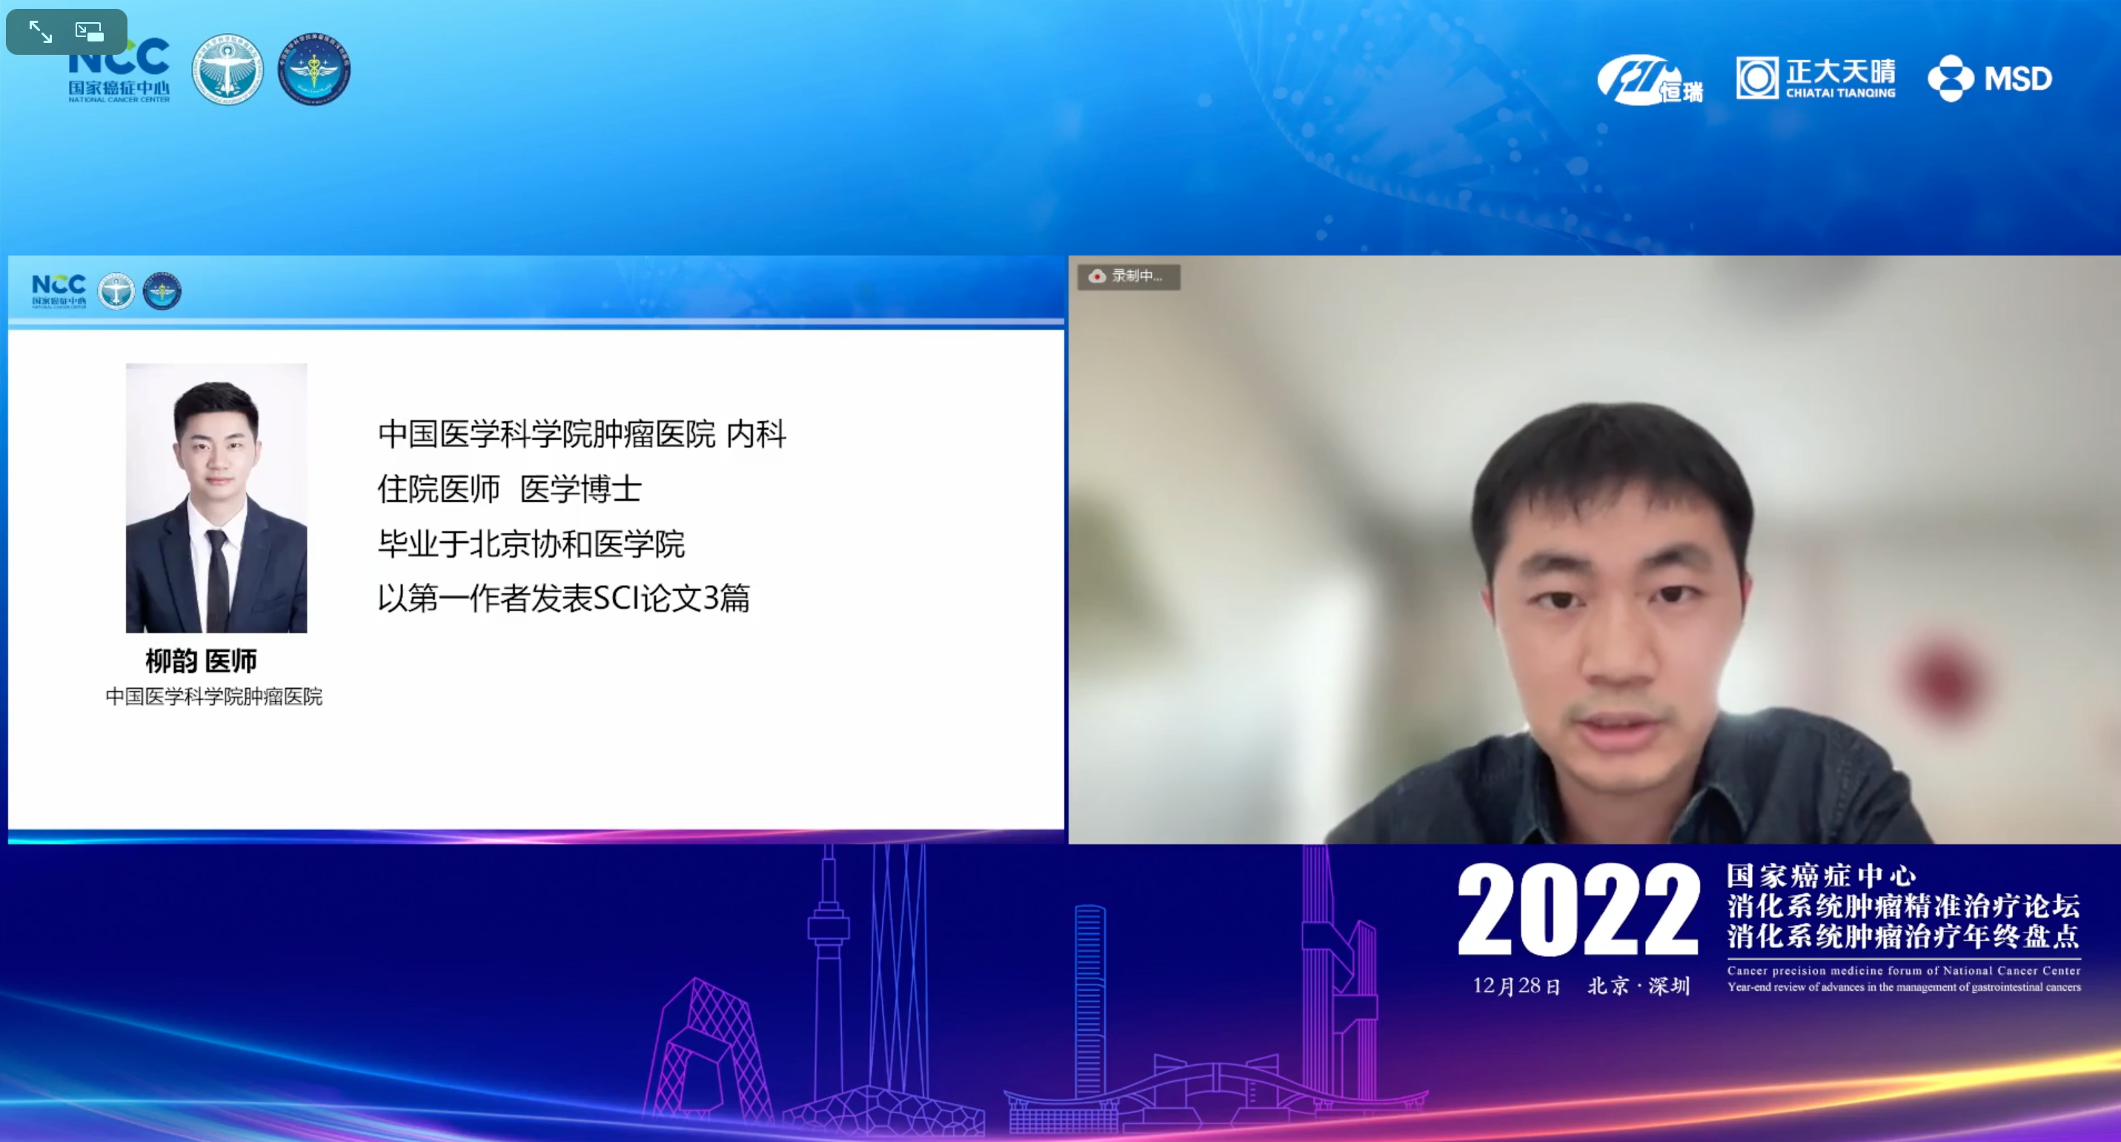
Task: Click the fullscreen expand arrows icon
Action: 40,32
